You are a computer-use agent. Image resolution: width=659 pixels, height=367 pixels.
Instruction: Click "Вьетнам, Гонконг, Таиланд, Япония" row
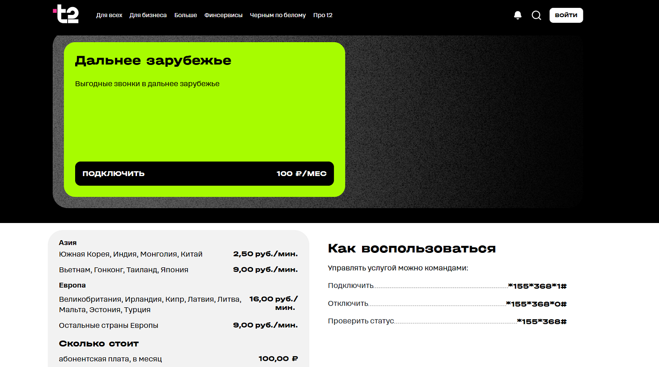(x=178, y=270)
